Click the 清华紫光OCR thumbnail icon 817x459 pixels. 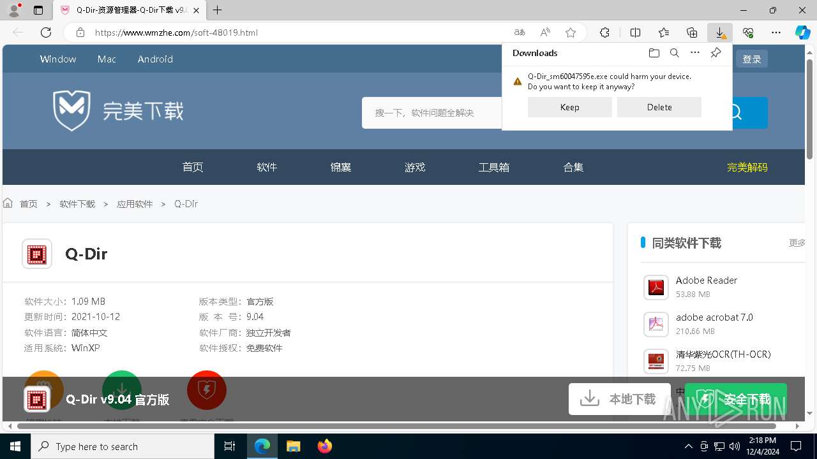[x=656, y=361]
